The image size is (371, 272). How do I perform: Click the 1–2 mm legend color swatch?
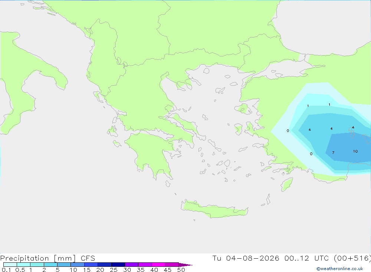(x=37, y=265)
